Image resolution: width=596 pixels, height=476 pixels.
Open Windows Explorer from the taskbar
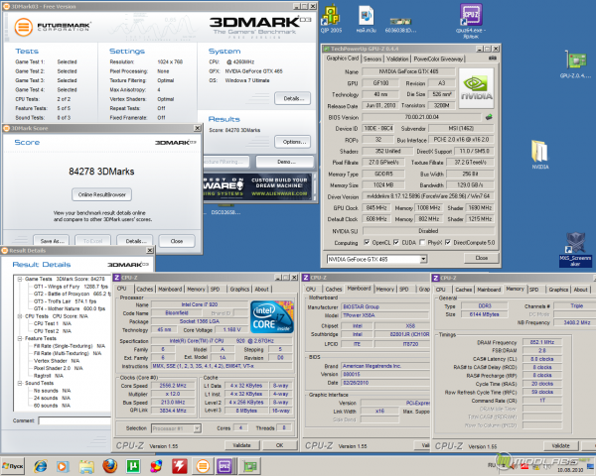86,466
